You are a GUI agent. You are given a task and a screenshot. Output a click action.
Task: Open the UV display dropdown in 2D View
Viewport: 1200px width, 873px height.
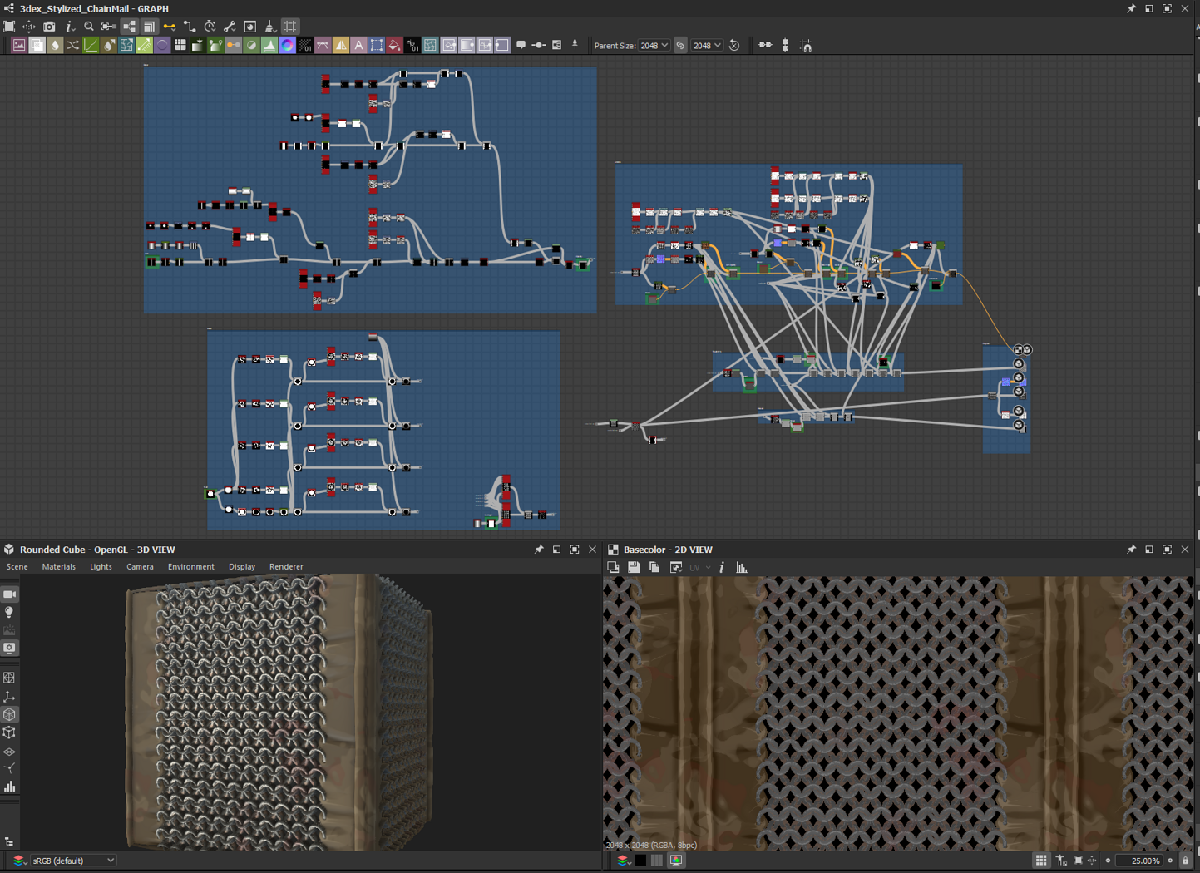(699, 568)
